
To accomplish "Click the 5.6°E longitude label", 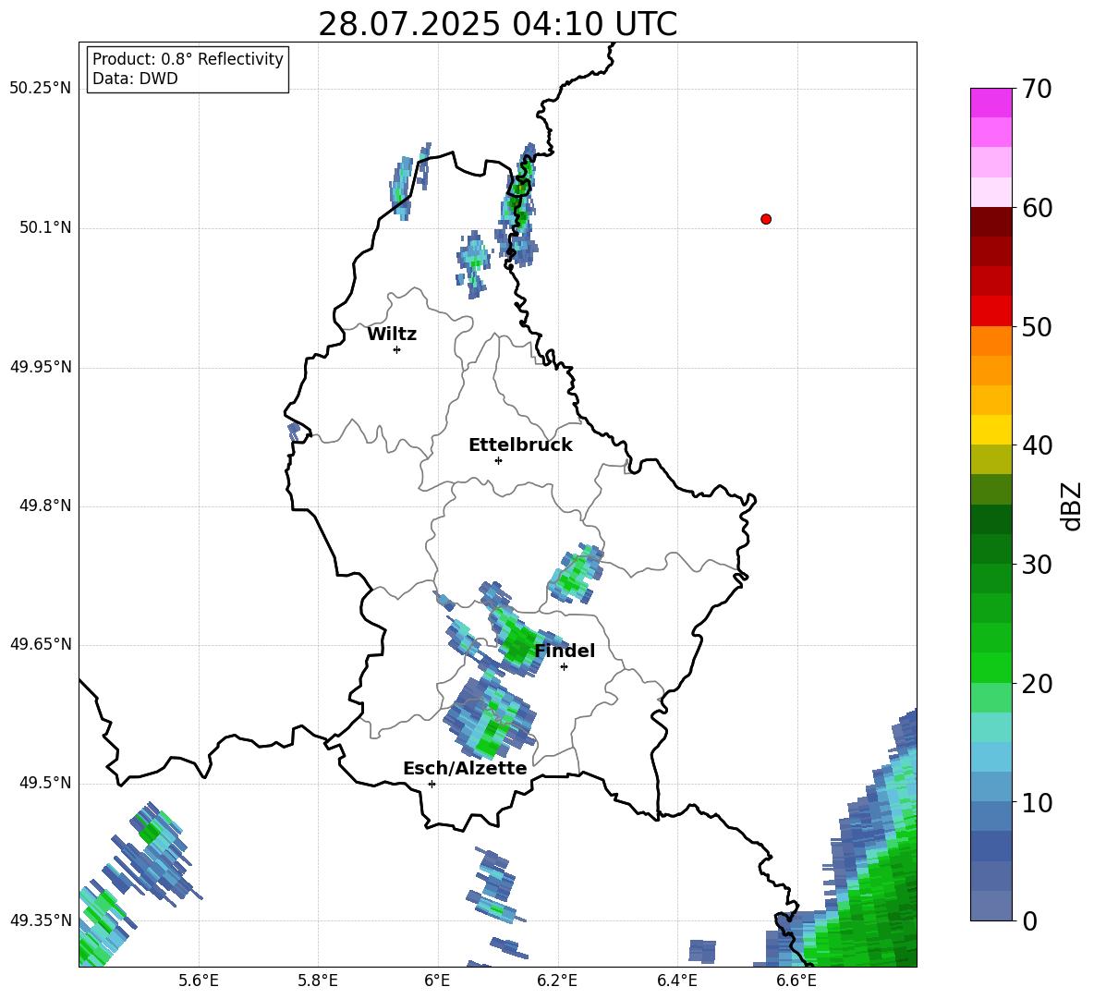I will click(199, 981).
